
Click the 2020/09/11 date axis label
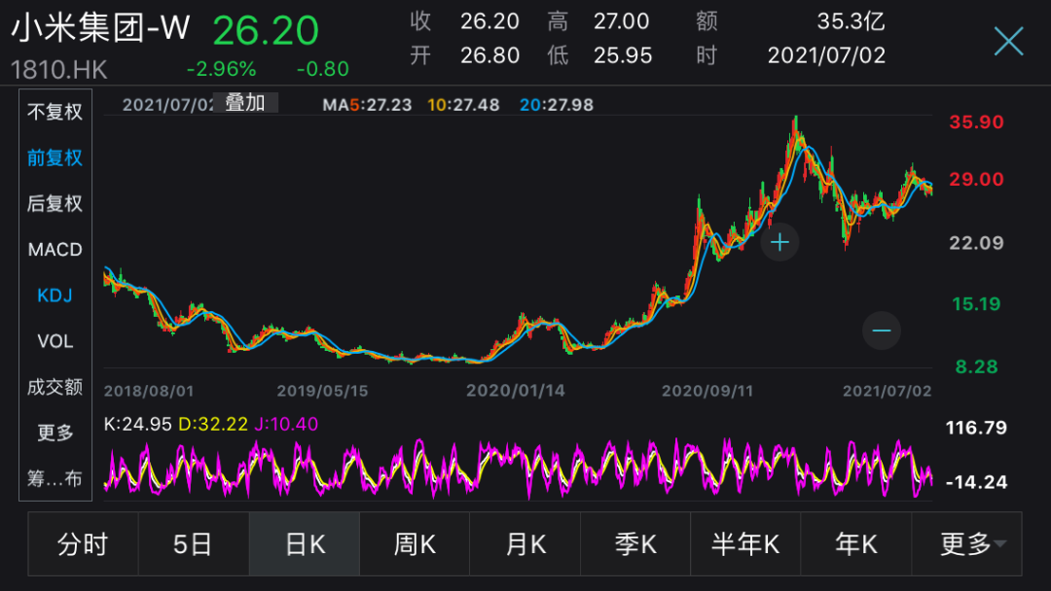[707, 391]
